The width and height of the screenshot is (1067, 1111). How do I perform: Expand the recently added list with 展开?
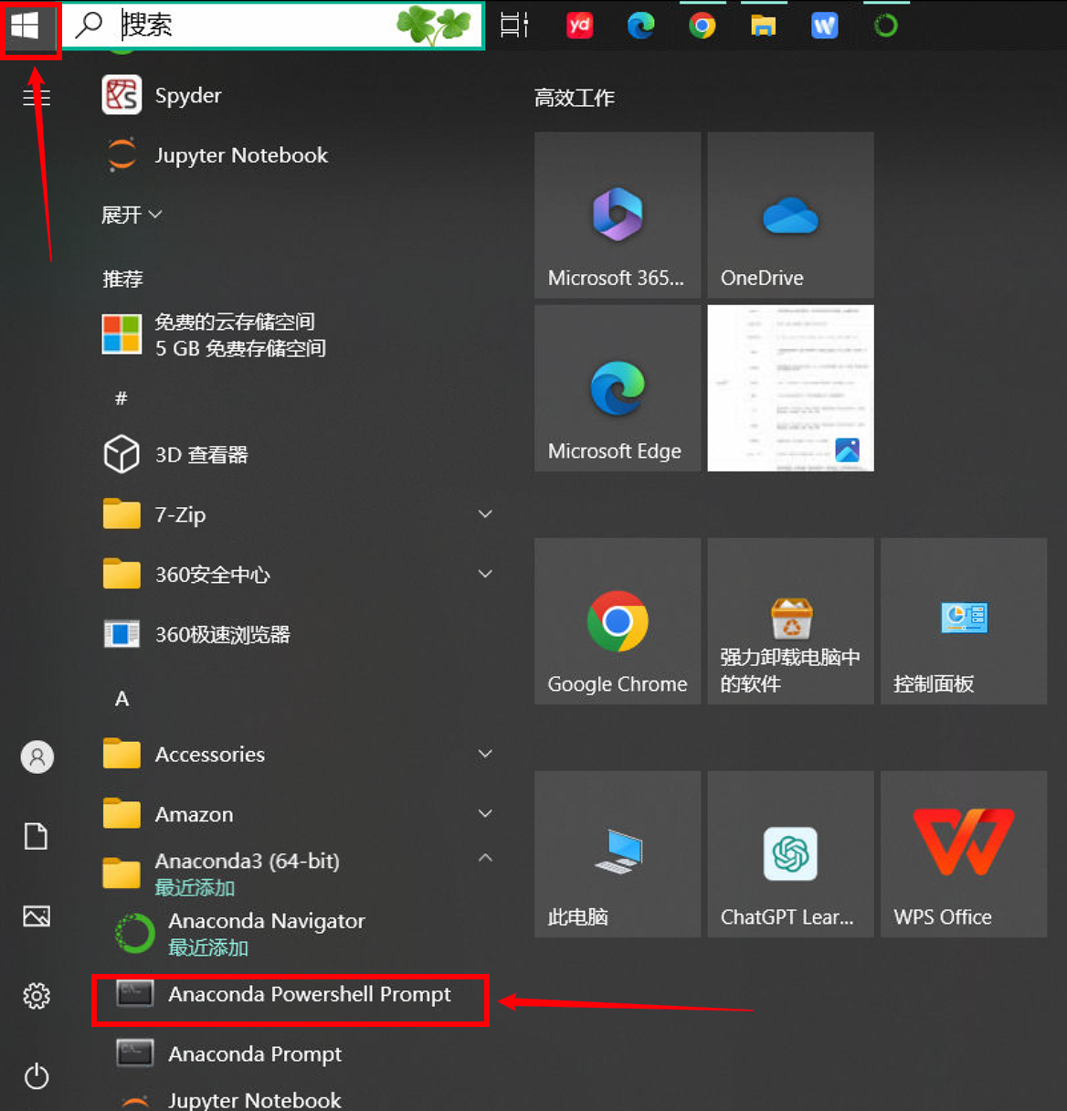[132, 215]
